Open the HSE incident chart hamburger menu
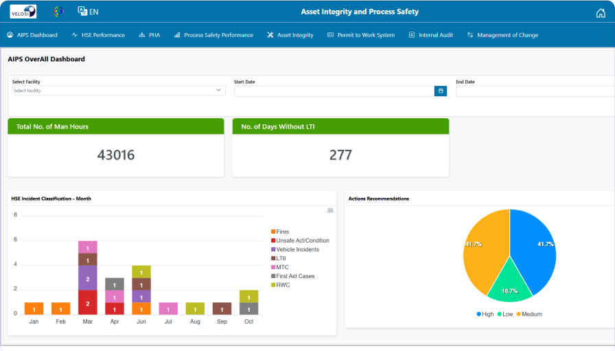The width and height of the screenshot is (615, 351). tap(330, 211)
